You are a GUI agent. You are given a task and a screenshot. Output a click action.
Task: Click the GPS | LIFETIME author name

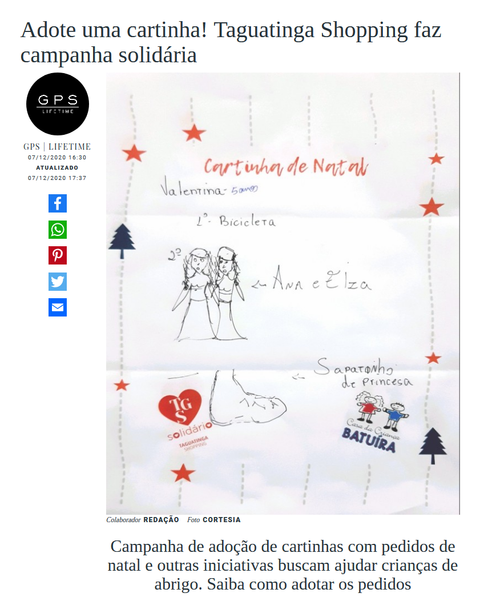pos(57,147)
